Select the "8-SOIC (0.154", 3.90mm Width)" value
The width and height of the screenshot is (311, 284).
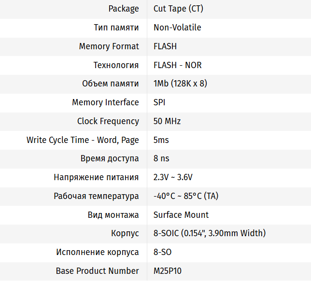pyautogui.click(x=210, y=233)
